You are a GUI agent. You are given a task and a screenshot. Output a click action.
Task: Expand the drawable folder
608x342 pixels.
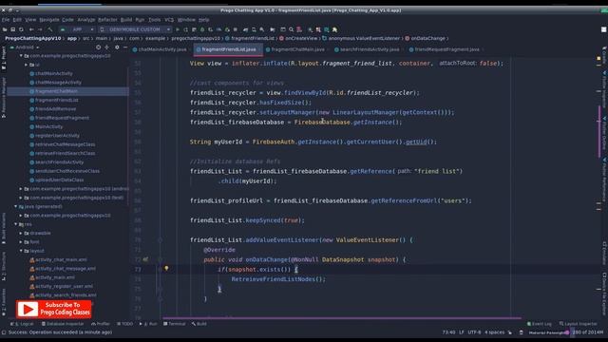(21, 233)
